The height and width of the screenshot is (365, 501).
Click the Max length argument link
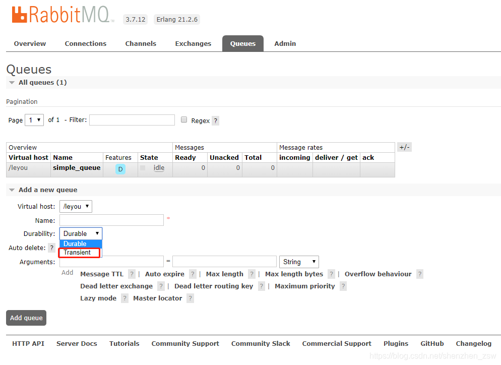tap(225, 274)
